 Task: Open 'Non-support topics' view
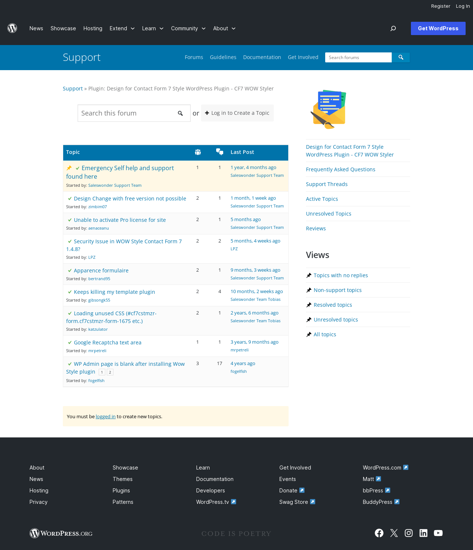(338, 290)
